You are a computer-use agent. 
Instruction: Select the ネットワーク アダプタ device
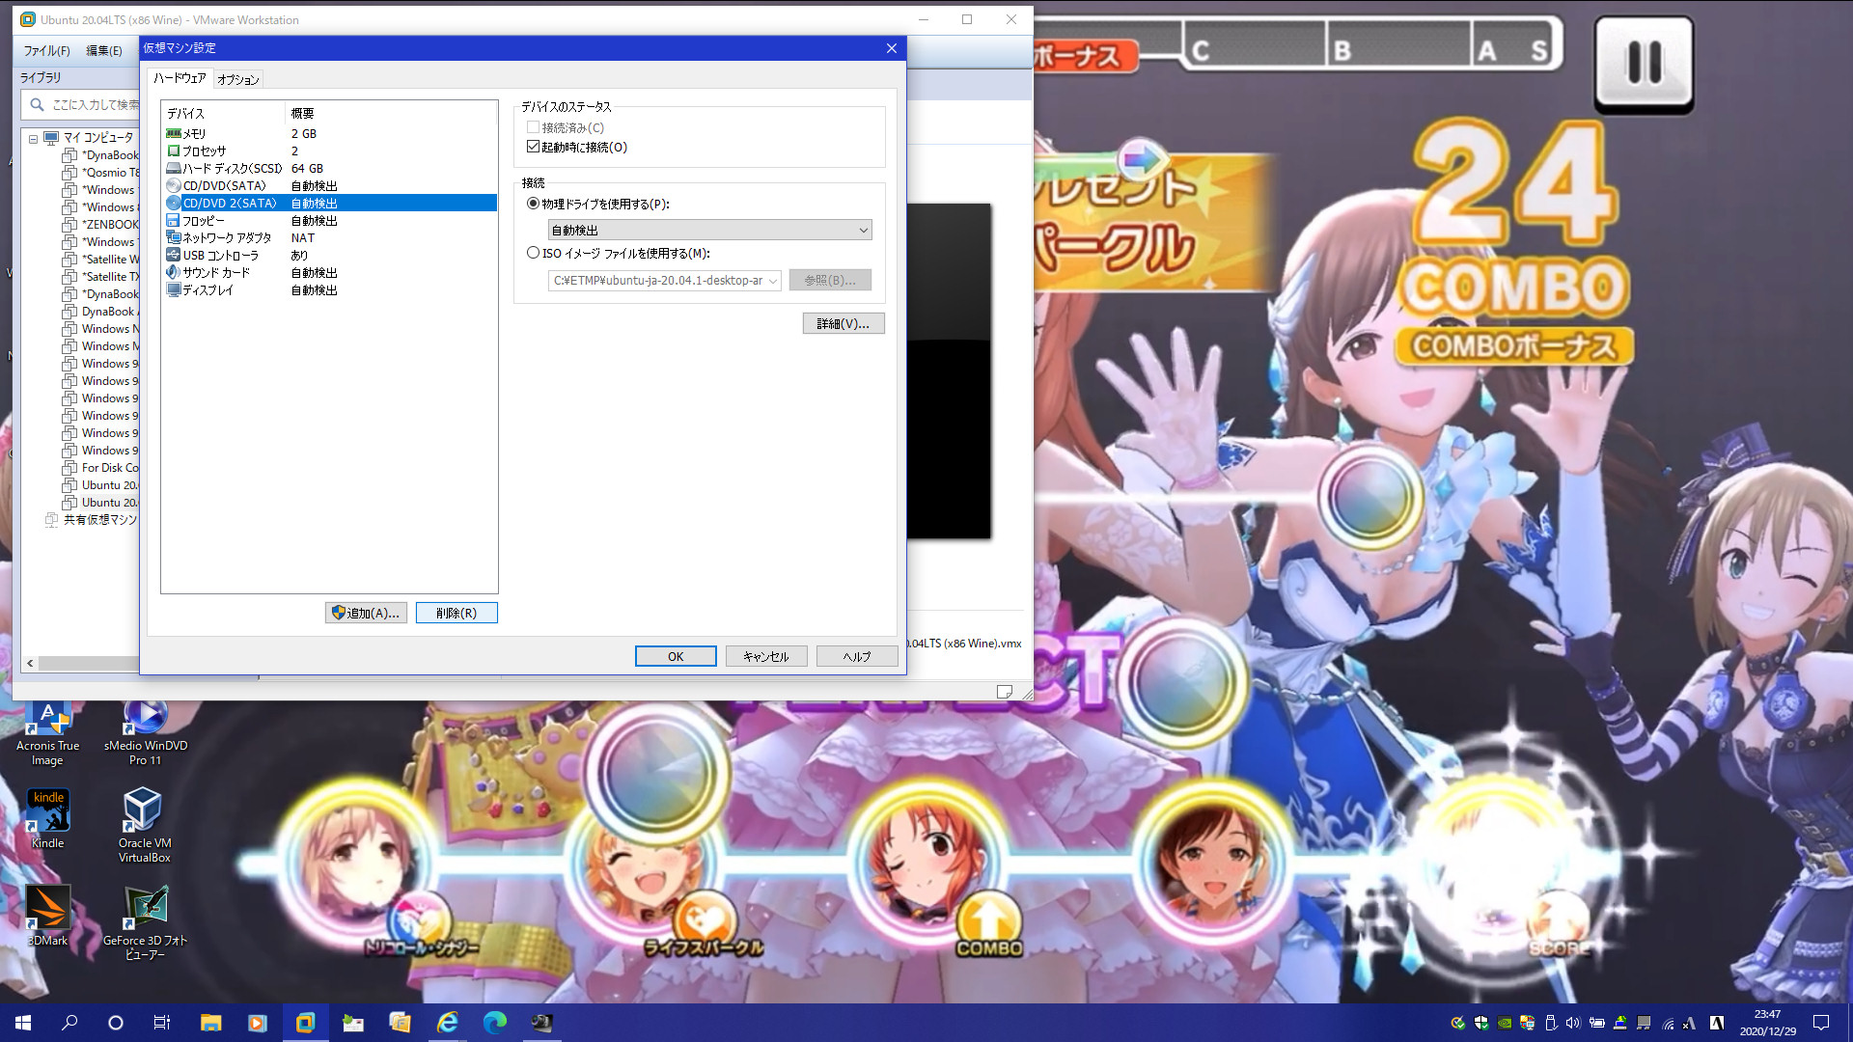click(329, 237)
